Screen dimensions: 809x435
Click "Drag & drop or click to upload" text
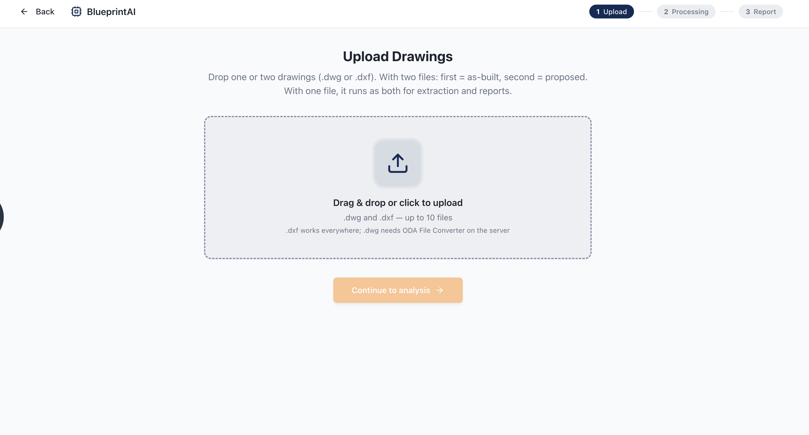tap(398, 203)
